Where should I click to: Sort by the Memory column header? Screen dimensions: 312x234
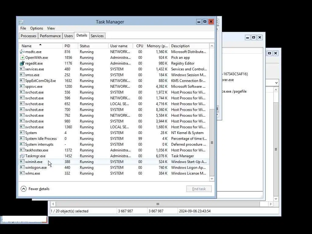157,46
